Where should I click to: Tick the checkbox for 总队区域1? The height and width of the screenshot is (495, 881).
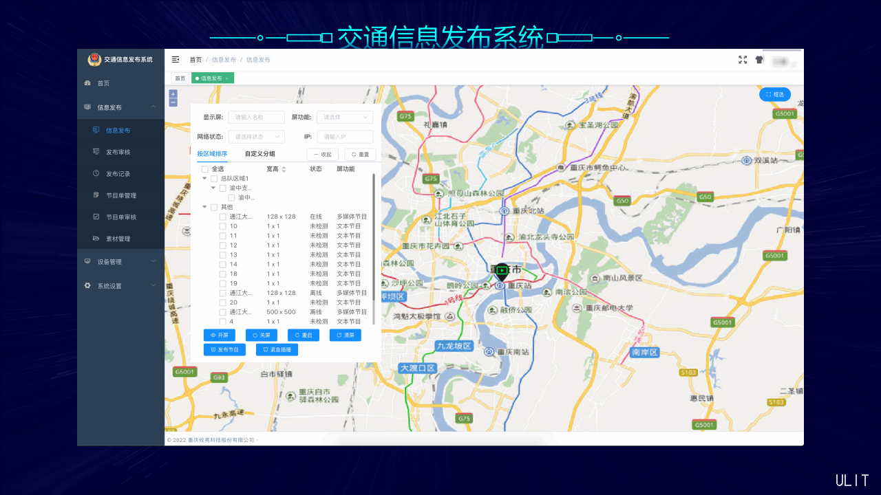click(214, 179)
